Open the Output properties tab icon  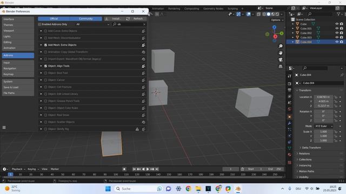(290, 90)
